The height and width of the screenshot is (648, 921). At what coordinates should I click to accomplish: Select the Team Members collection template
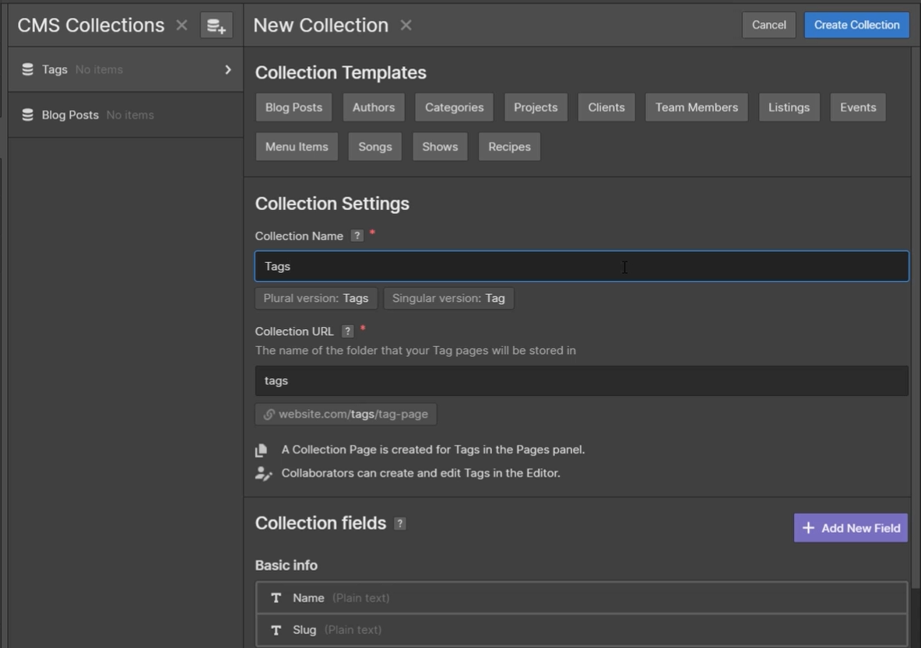pos(696,107)
